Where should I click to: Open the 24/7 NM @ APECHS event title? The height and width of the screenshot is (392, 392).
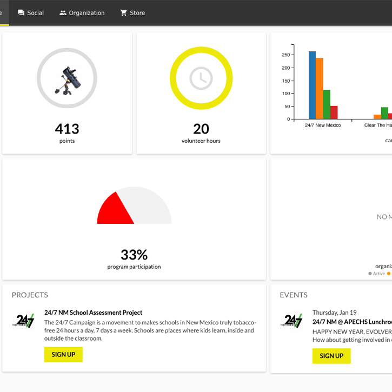352,322
